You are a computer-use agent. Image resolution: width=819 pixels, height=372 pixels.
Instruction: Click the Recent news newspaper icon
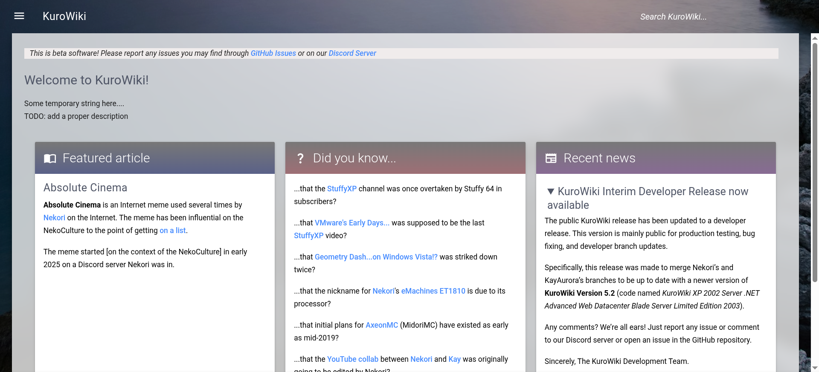click(x=551, y=158)
